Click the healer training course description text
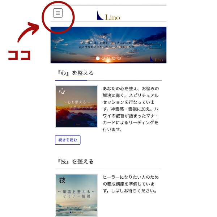Viewport: 217px width, 217px height. point(131,184)
